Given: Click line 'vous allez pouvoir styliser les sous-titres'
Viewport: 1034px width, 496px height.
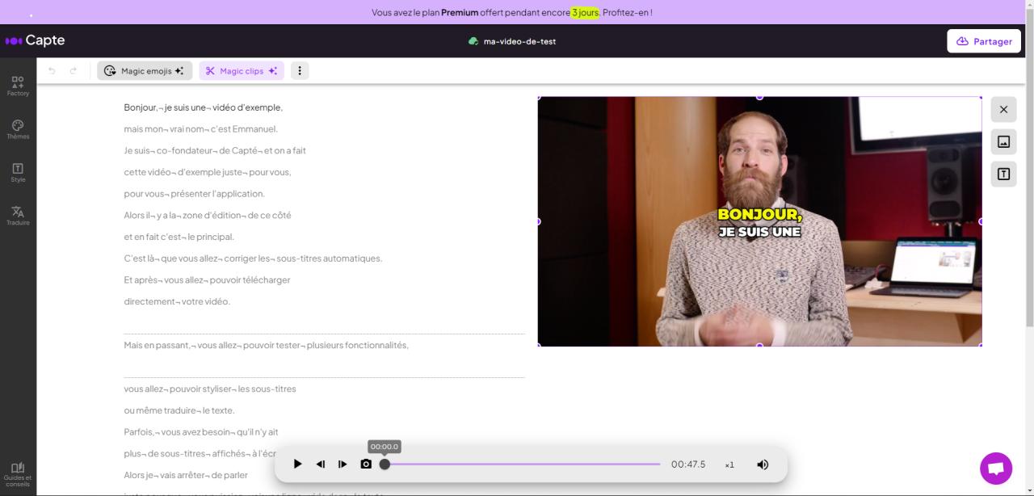Looking at the screenshot, I should tap(210, 389).
